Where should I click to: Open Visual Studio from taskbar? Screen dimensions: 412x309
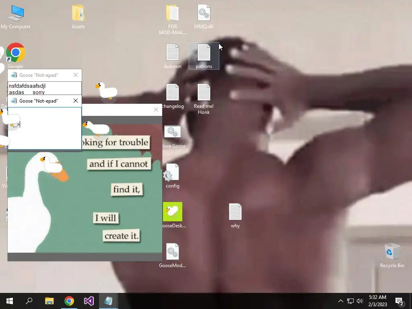pos(89,301)
